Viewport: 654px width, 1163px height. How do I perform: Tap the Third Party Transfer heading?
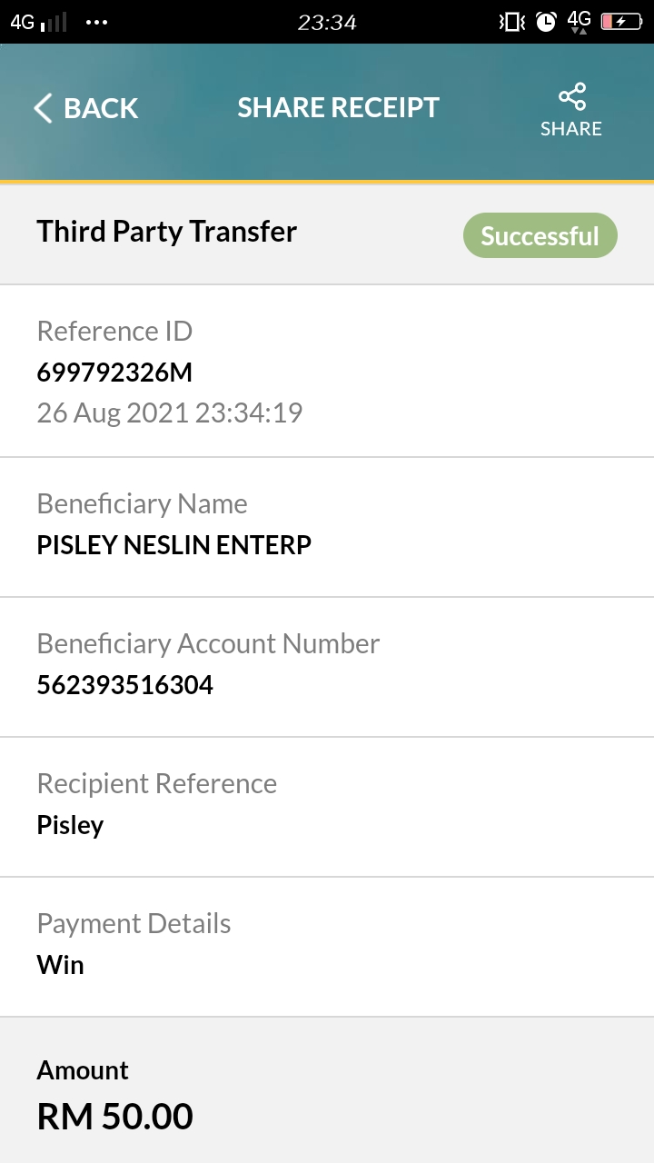[167, 232]
